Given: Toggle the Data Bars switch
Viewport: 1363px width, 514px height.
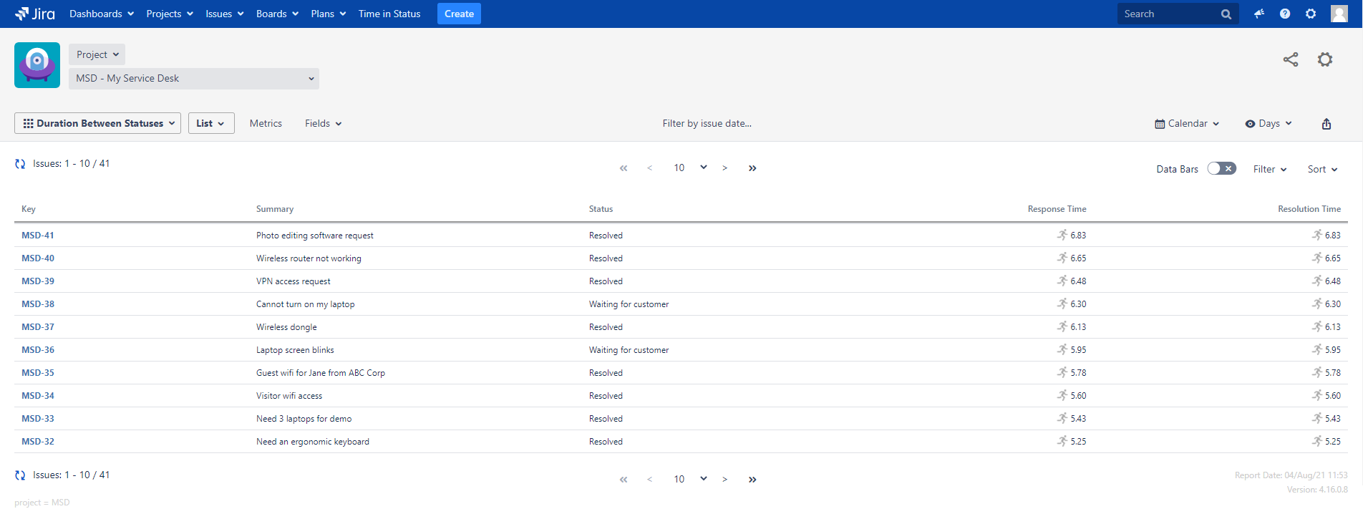Looking at the screenshot, I should pos(1221,169).
